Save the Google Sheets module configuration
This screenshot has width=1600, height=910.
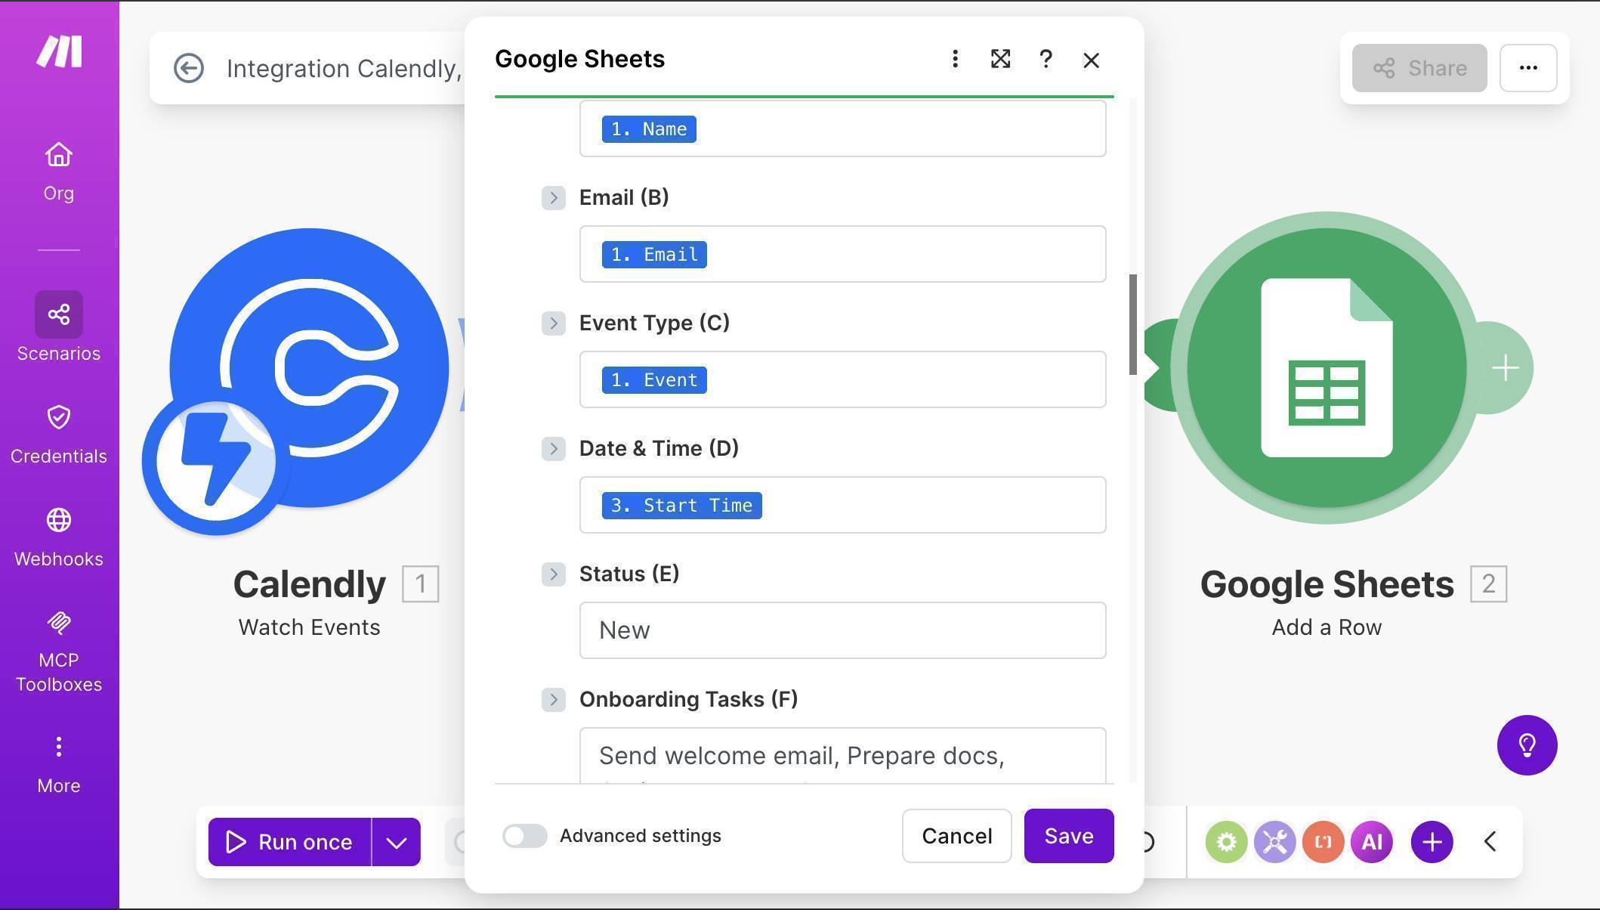click(1068, 836)
